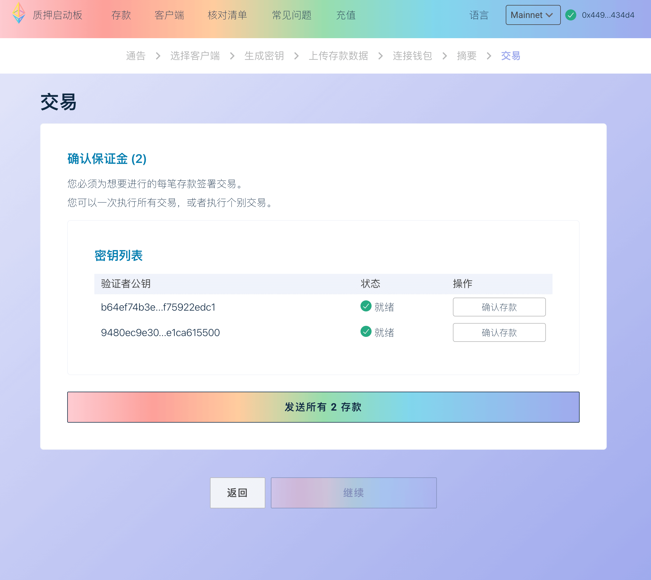
Task: Click the chevron arrow after 摘要 breadcrumb
Action: point(489,56)
